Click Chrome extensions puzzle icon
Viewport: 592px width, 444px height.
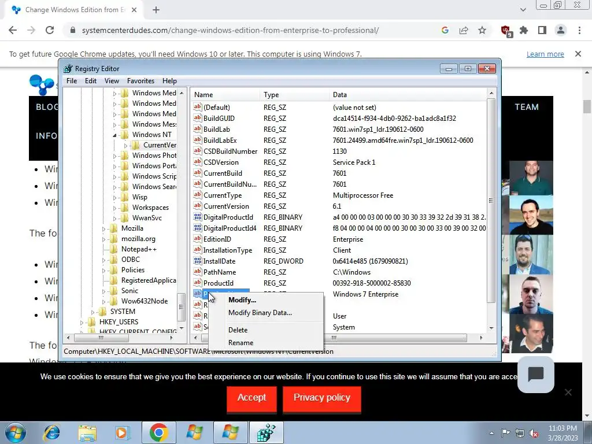pos(524,30)
